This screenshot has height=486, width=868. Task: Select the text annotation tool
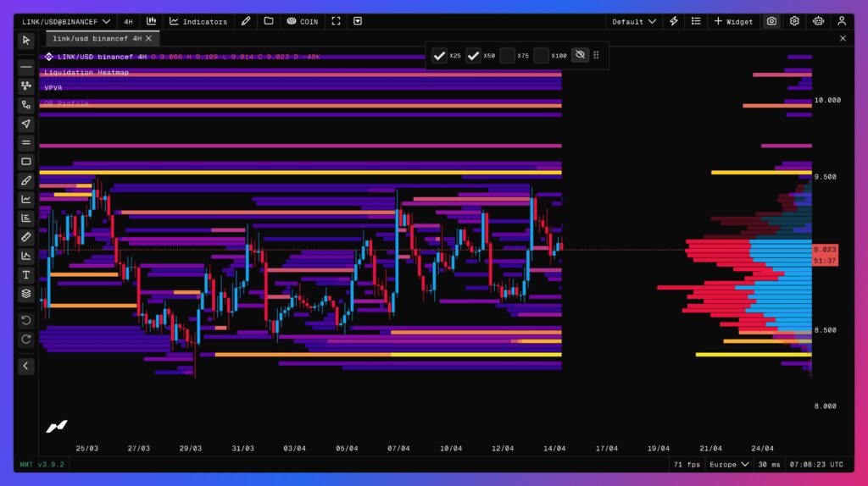click(26, 275)
